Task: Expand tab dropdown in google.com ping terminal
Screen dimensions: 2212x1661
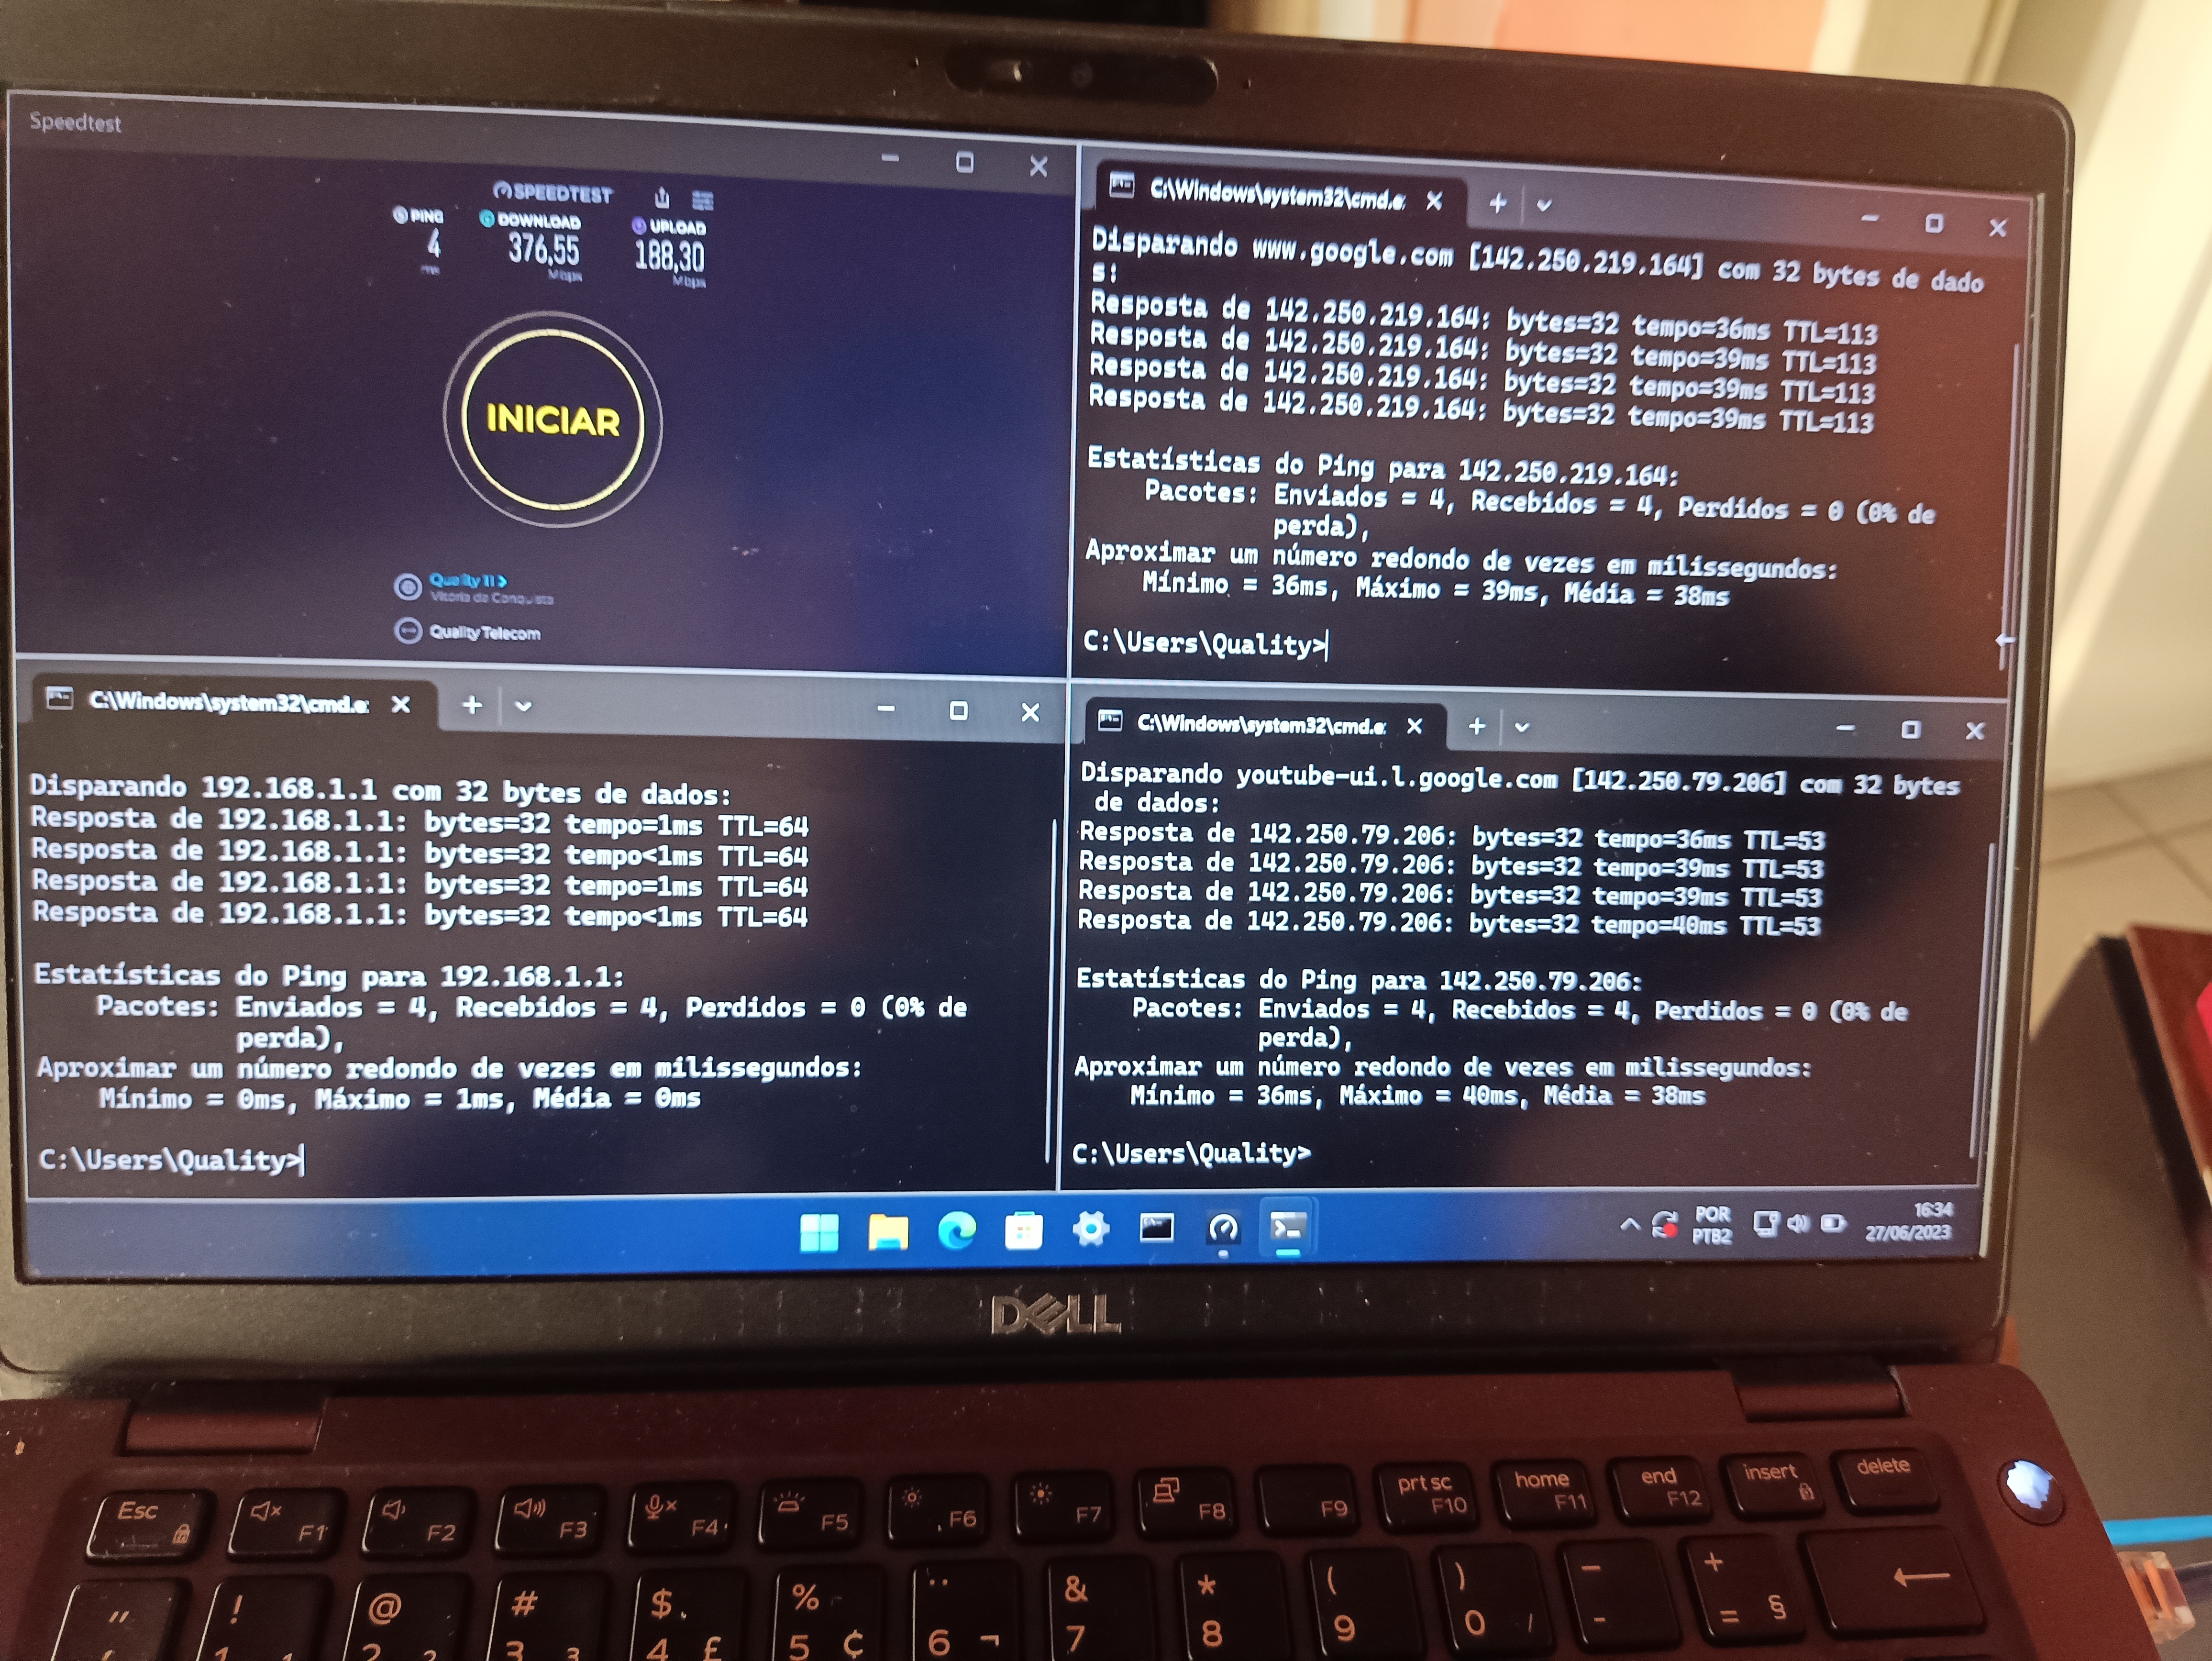Action: pos(1544,205)
